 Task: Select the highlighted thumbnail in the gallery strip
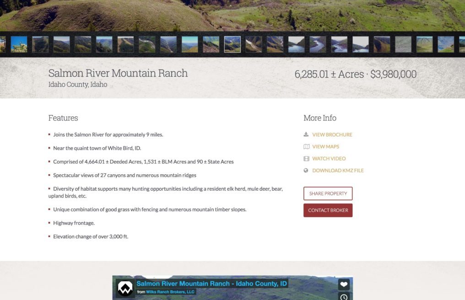pos(232,44)
